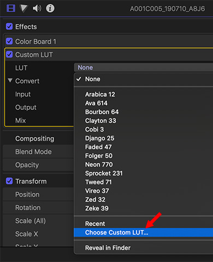Screen dimensions: 213x262
Task: Click the Opacity row
Action: click(38, 165)
